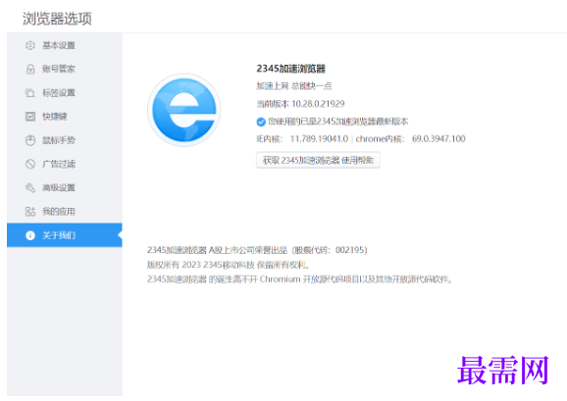Click the block icon beside 广告过滤
The height and width of the screenshot is (401, 567).
30,164
